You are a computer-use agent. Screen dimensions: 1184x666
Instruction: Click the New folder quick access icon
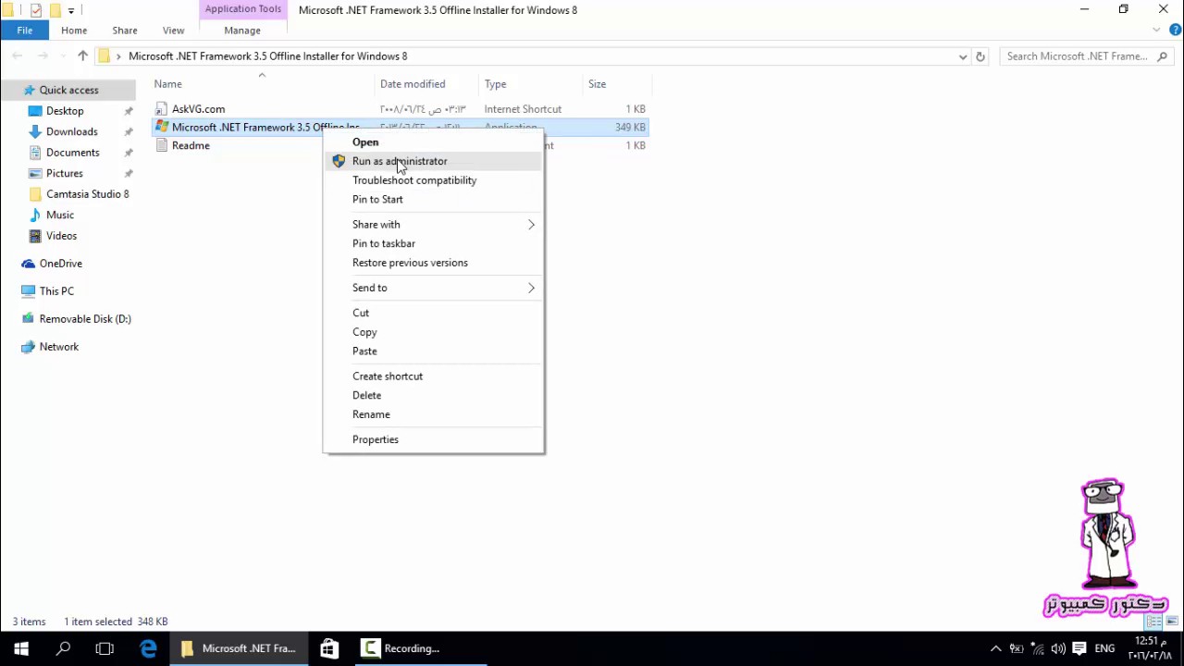tap(55, 10)
